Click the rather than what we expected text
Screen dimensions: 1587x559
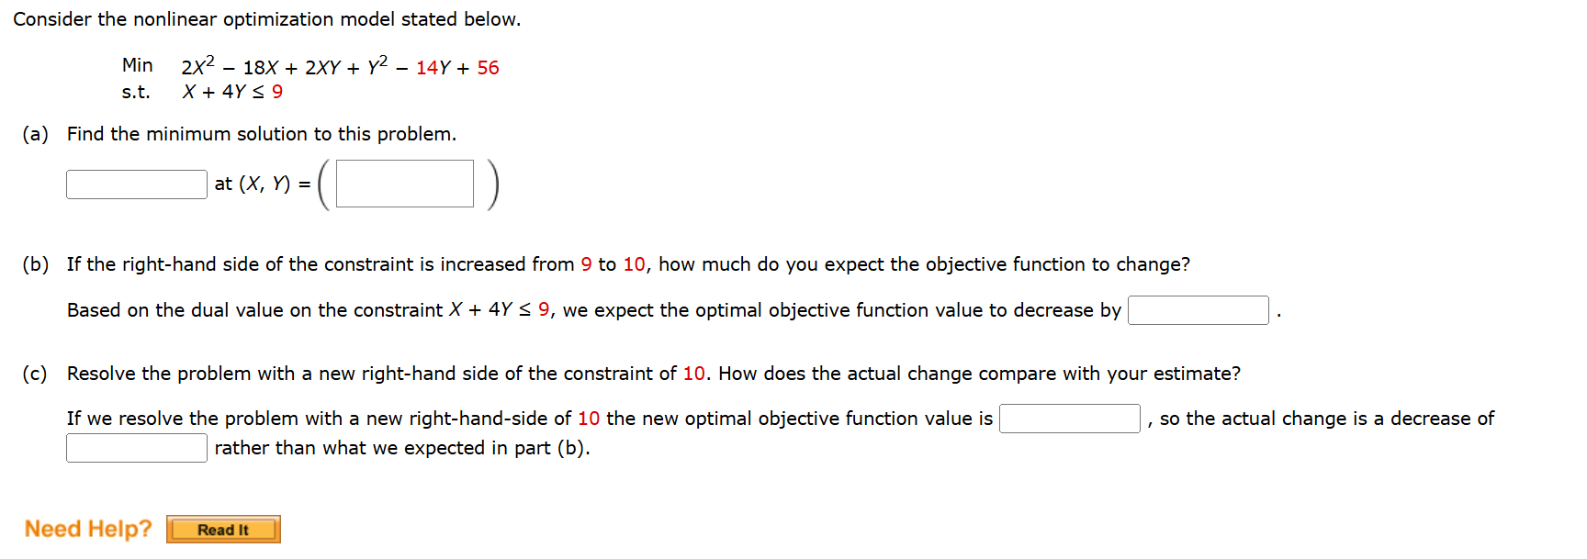[400, 447]
